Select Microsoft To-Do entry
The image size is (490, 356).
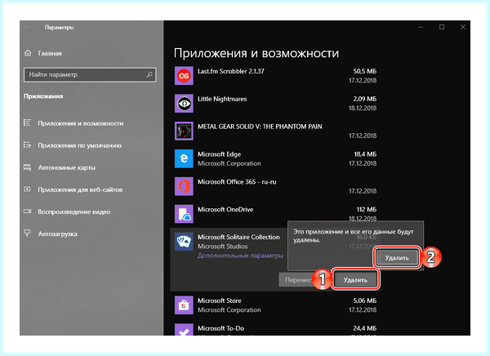[221, 328]
